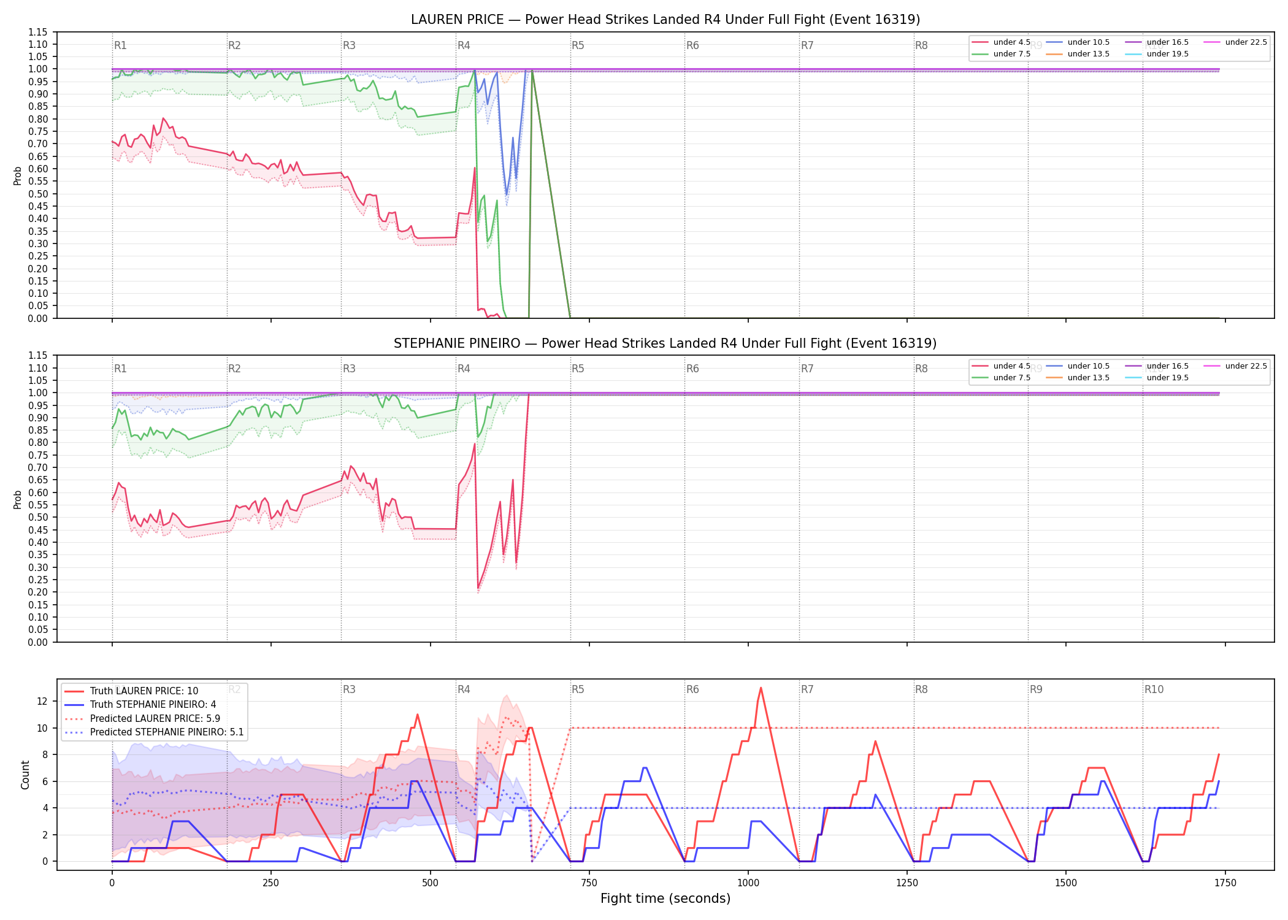Select 'under 4.5' in Lauren Price legend
1288x920 pixels.
tap(1001, 42)
